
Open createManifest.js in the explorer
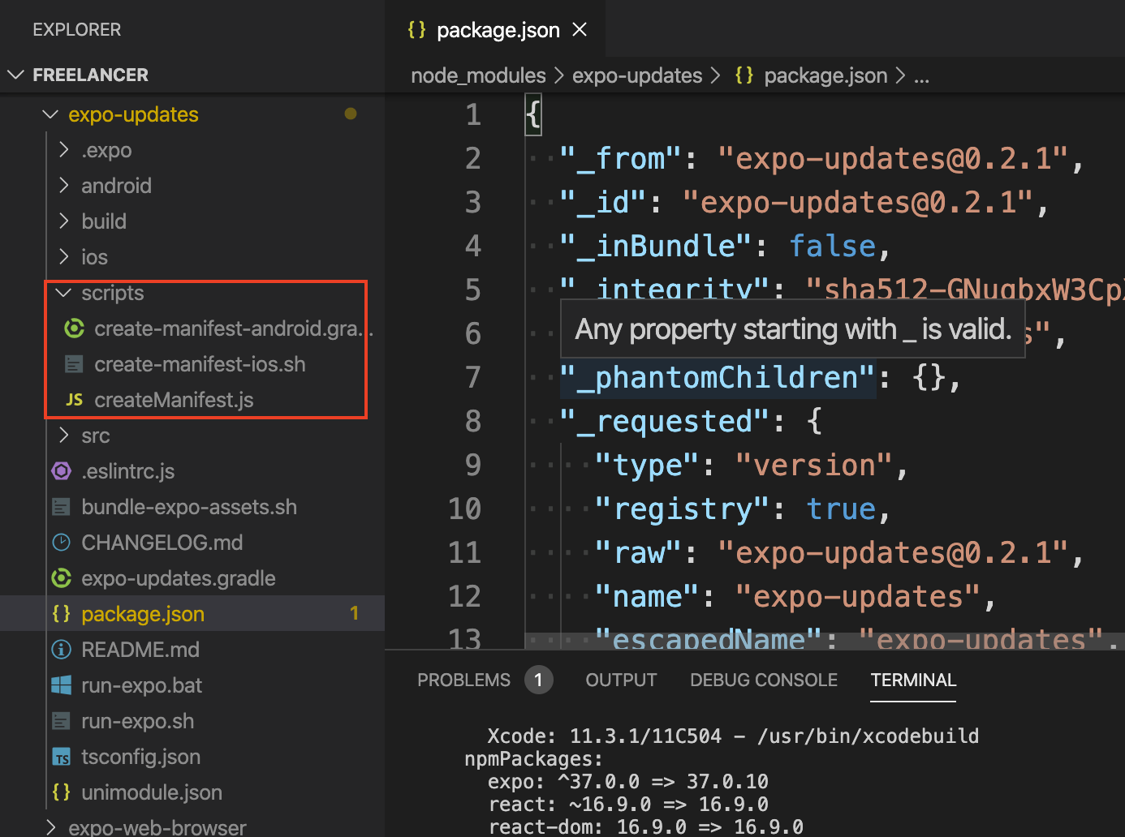click(x=174, y=400)
